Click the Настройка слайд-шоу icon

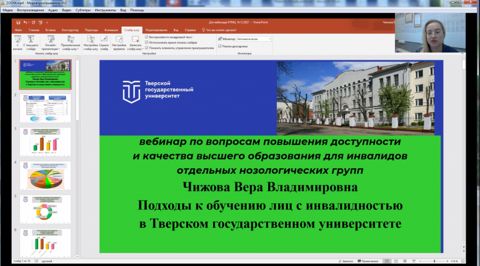(91, 42)
